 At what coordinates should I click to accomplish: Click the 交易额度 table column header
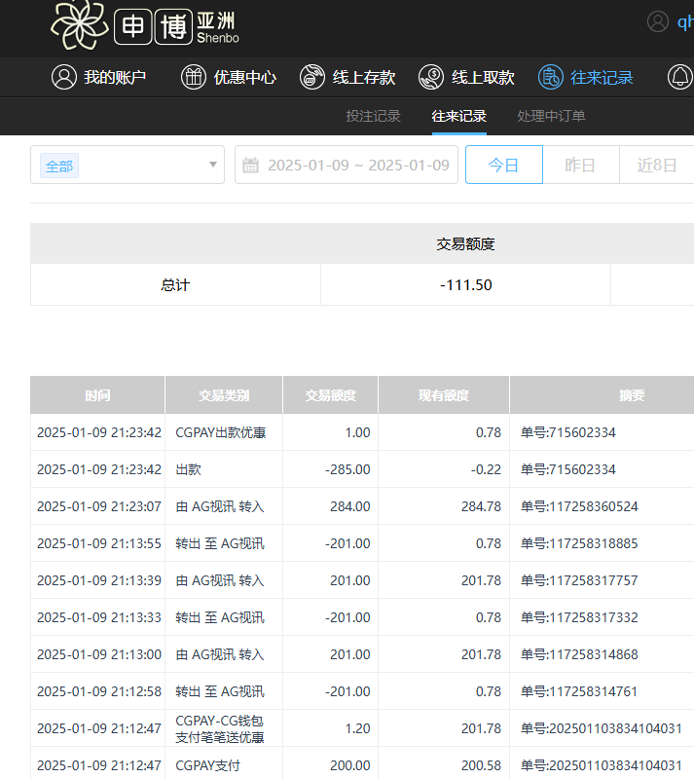point(330,395)
